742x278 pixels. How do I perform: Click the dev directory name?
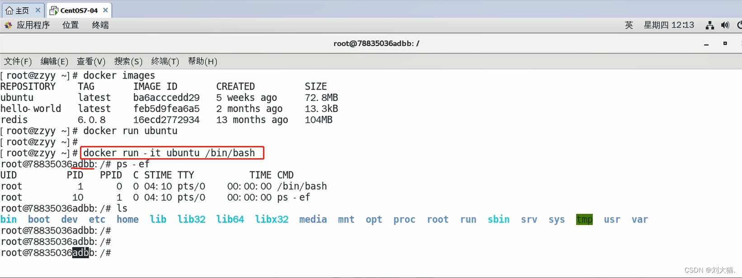tap(69, 219)
